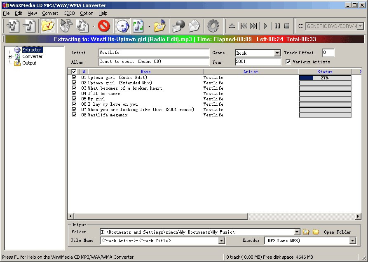
Task: Sort by the Artist column header
Action: [251, 72]
